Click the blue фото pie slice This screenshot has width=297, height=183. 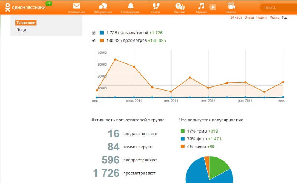tap(197, 173)
